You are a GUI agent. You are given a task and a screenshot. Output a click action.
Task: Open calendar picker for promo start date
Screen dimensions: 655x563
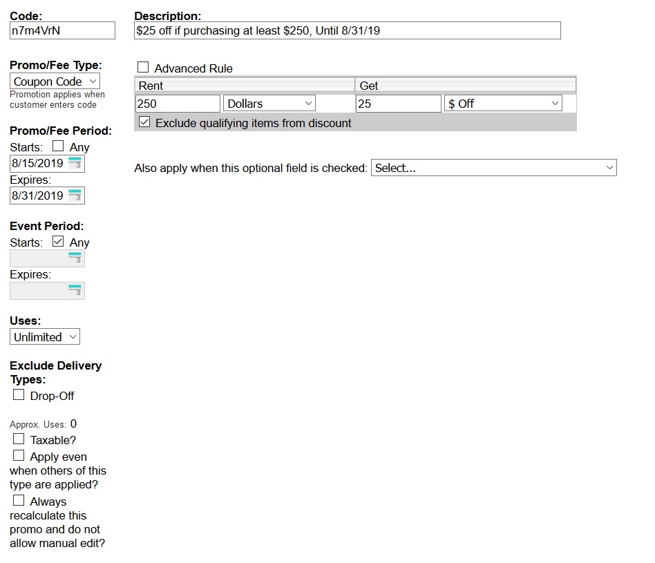75,164
